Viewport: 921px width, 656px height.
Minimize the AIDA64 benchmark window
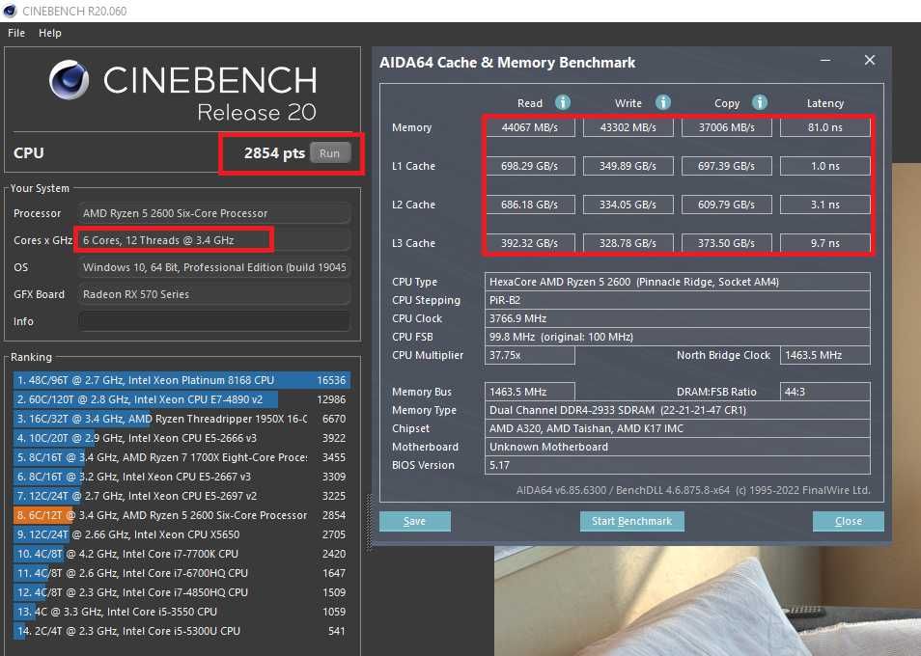click(825, 61)
